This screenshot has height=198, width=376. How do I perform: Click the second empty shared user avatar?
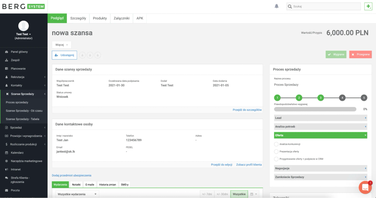[90, 55]
